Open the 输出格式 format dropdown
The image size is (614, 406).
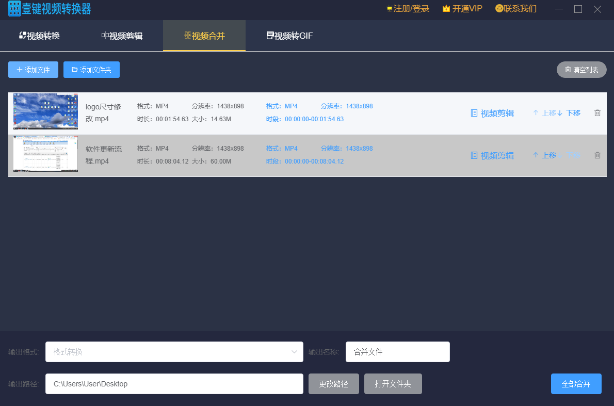click(x=174, y=352)
